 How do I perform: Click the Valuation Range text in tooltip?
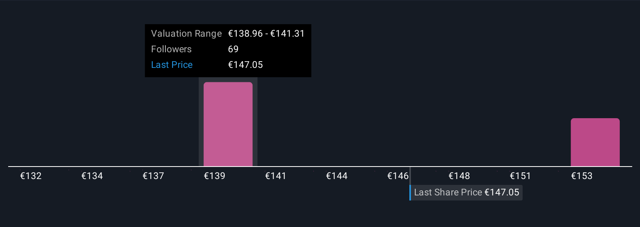[x=187, y=34]
